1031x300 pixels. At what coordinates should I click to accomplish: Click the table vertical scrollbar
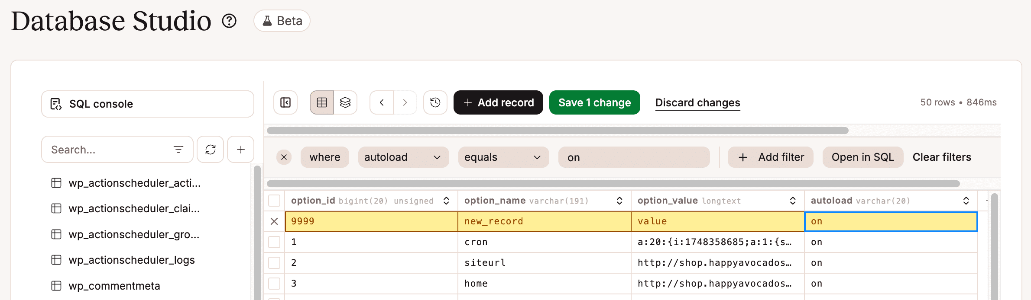coord(995,246)
